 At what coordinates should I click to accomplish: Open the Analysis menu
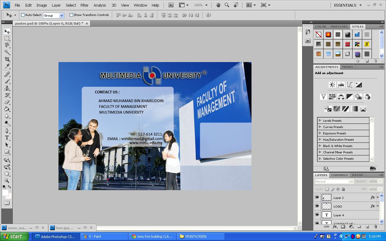point(100,5)
